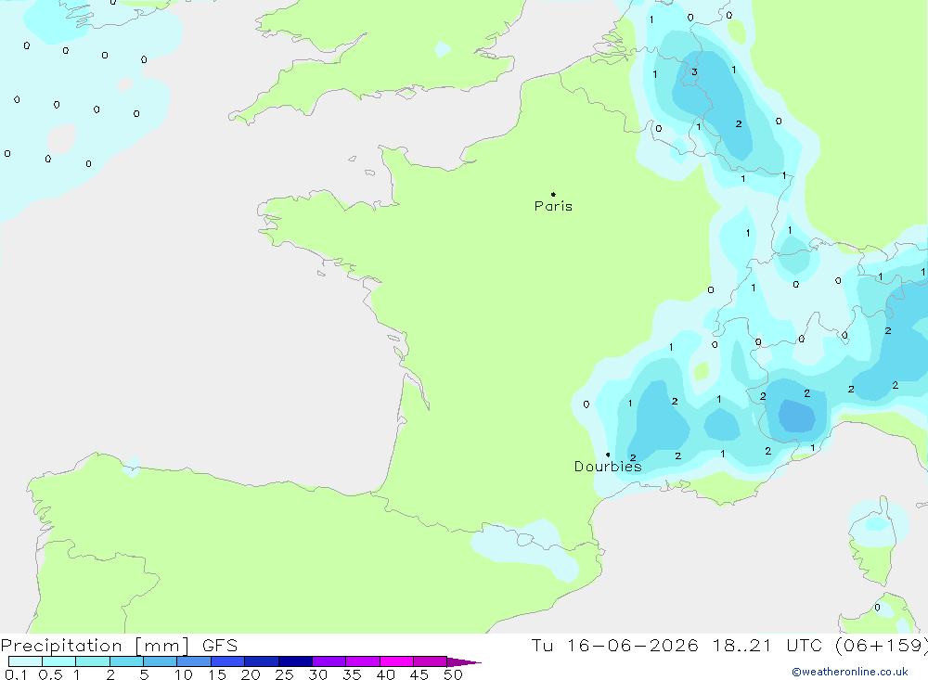928x680 pixels.
Task: Pick the 2–5 mm legend swatch
Action: click(x=126, y=661)
